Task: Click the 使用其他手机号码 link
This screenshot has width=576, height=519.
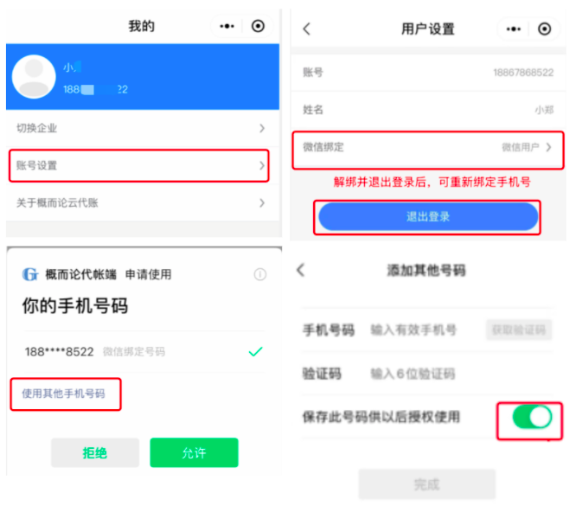Action: pos(64,394)
